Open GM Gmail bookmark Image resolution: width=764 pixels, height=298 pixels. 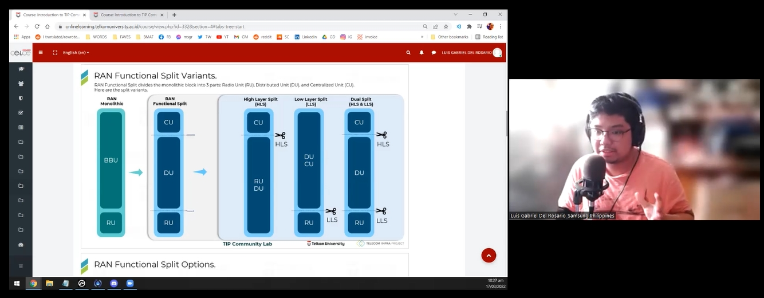pos(241,37)
